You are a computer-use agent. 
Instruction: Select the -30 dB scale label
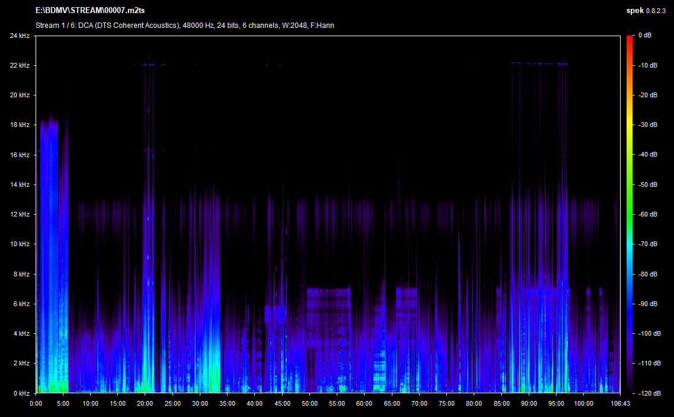[x=648, y=125]
